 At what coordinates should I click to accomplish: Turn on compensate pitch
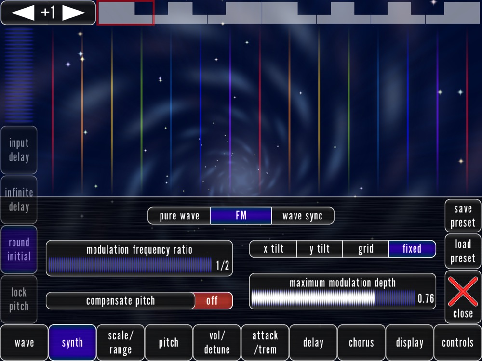[214, 300]
